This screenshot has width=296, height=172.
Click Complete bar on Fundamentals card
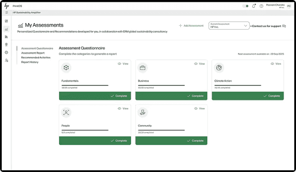pos(95,96)
